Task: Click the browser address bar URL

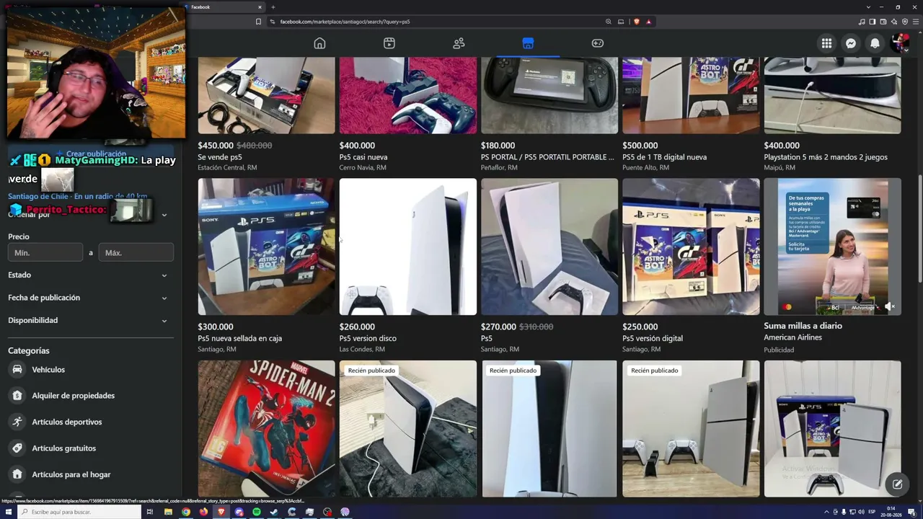Action: (345, 22)
